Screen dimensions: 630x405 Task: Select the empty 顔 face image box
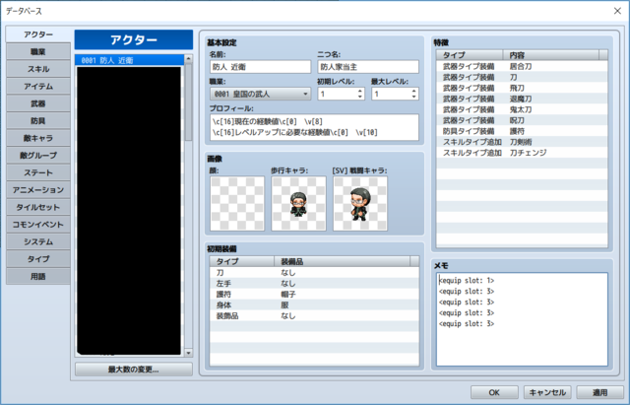(x=237, y=204)
